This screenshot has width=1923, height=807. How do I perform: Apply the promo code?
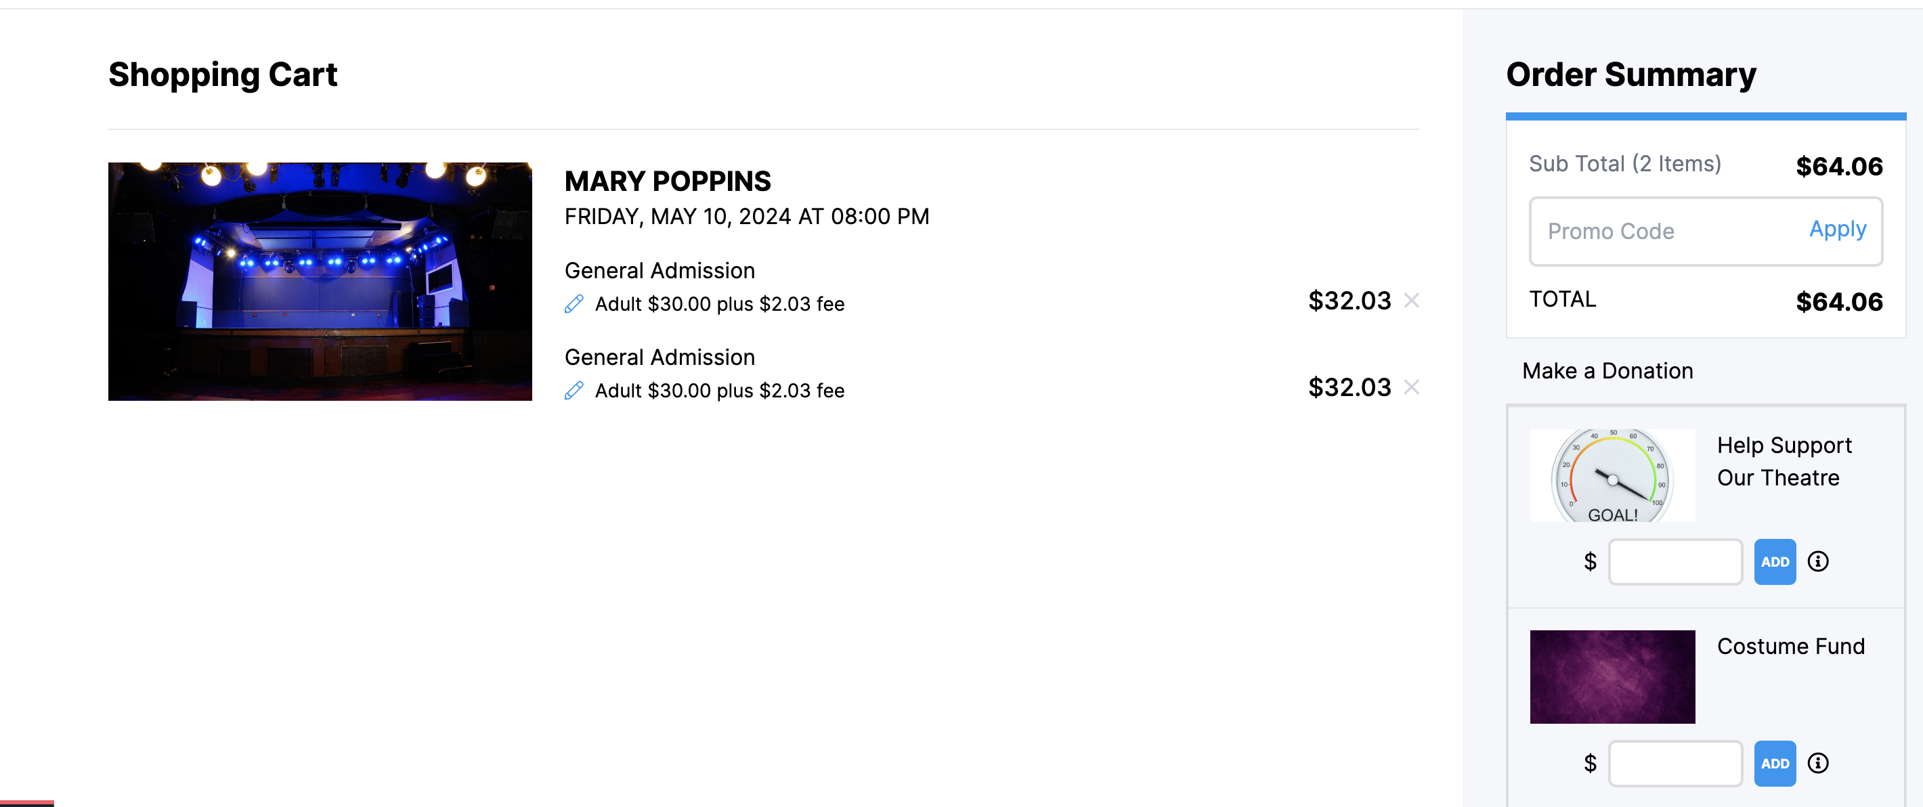[x=1837, y=230]
